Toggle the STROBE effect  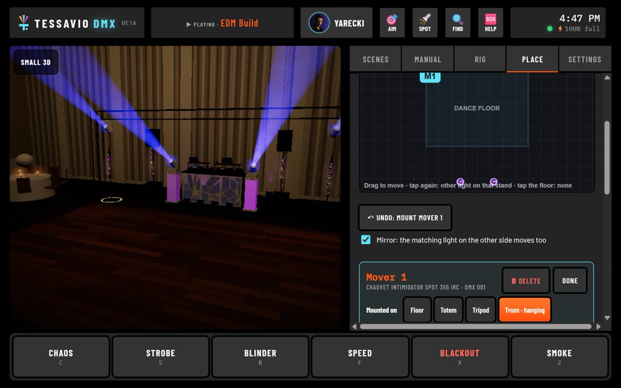(160, 356)
